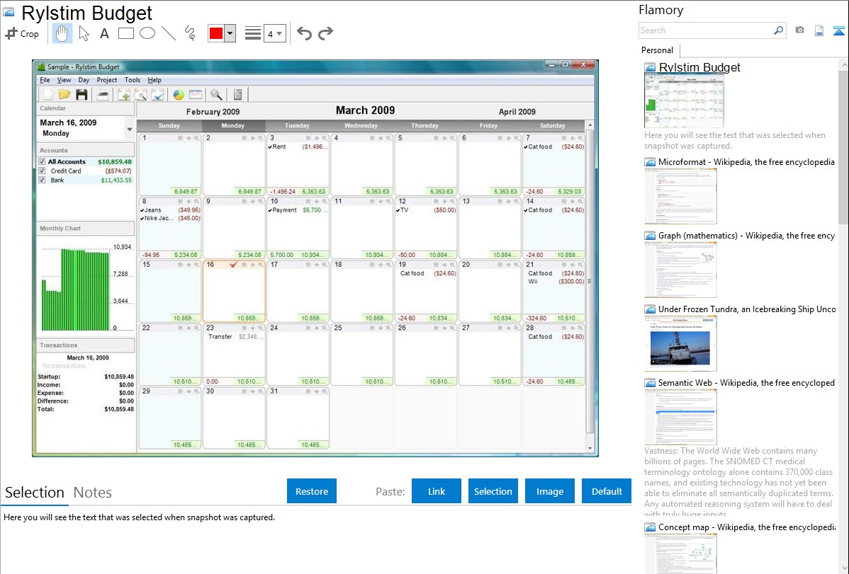This screenshot has width=849, height=574.
Task: Pick the rectangle shape tool
Action: (x=125, y=33)
